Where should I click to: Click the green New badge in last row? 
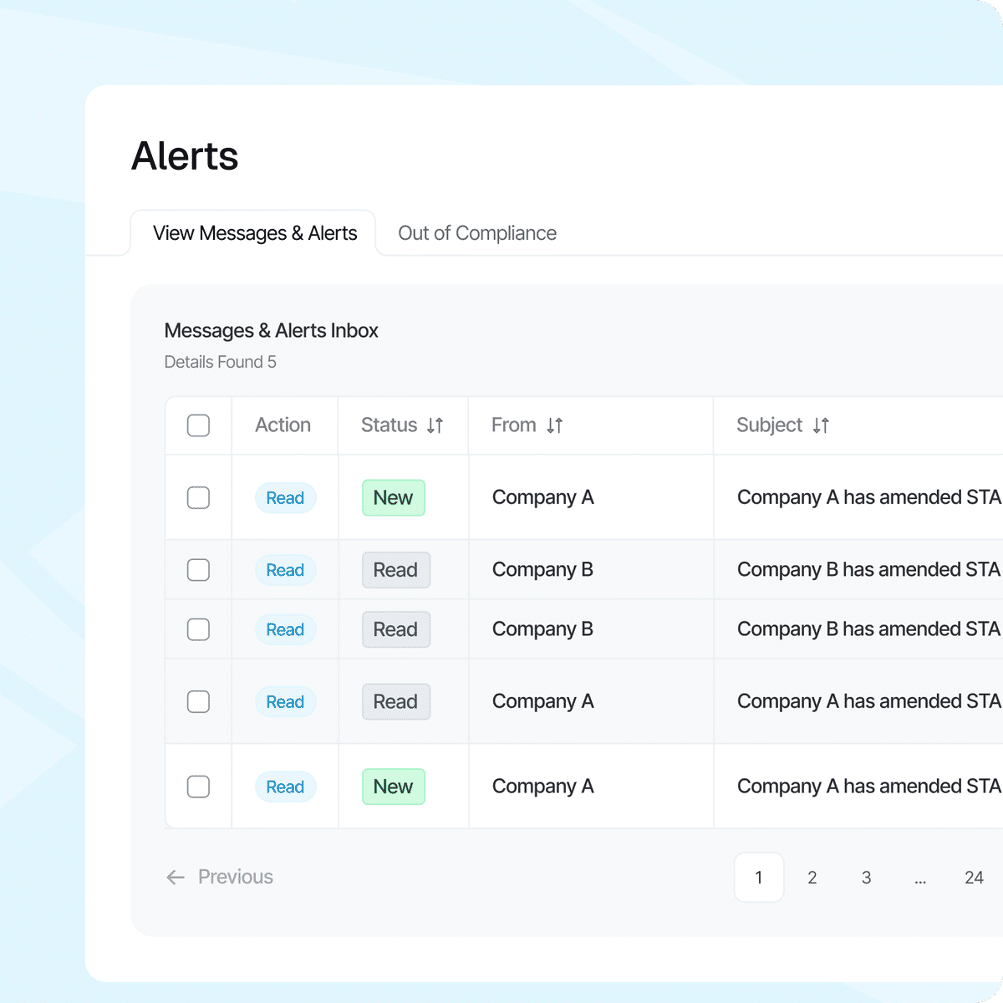[394, 787]
